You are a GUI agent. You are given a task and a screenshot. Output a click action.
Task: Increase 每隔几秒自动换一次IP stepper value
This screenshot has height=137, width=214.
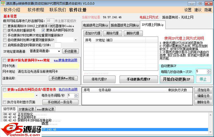[209, 70]
